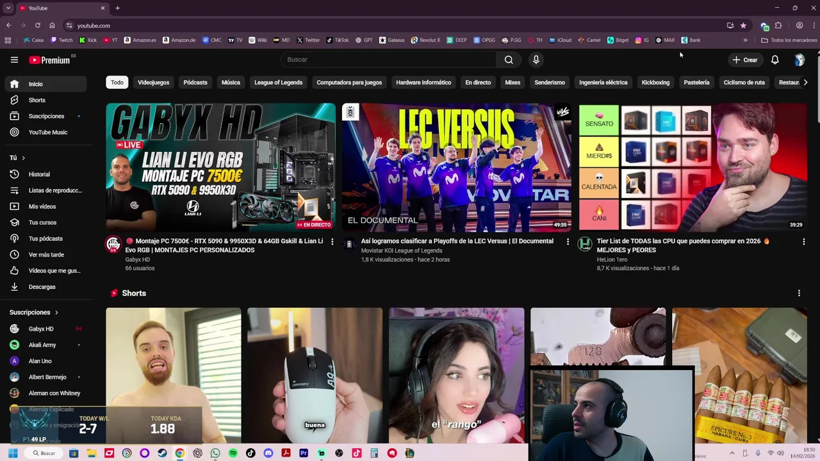Open the browser tab search dropdown
The image size is (820, 461).
click(x=8, y=8)
